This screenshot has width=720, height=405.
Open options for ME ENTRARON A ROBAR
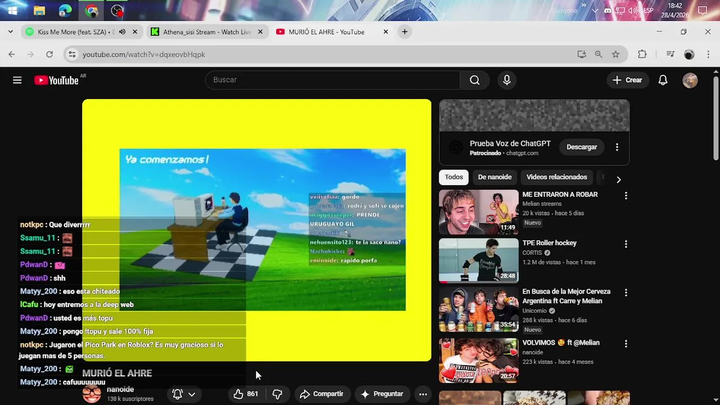625,196
